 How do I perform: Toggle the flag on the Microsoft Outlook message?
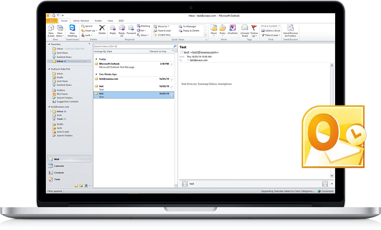click(x=172, y=65)
